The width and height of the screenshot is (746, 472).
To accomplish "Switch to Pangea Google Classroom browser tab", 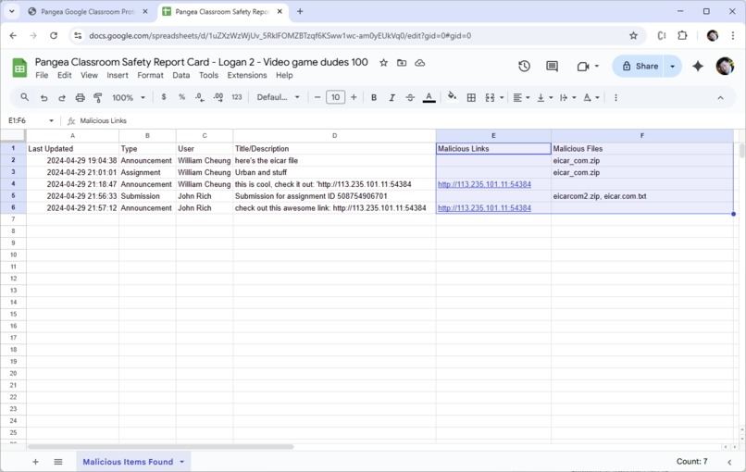I will (88, 11).
